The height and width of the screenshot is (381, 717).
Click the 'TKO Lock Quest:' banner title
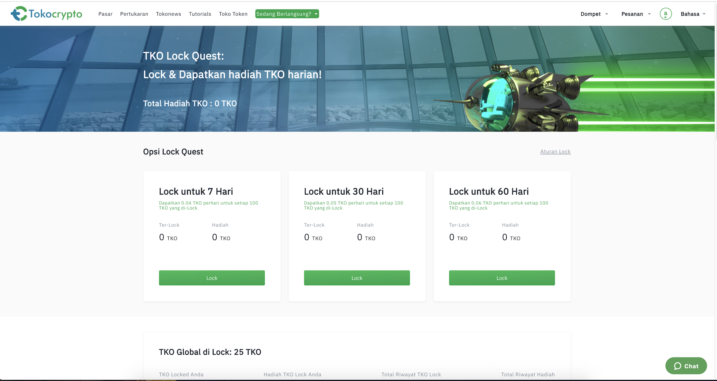[x=183, y=56]
